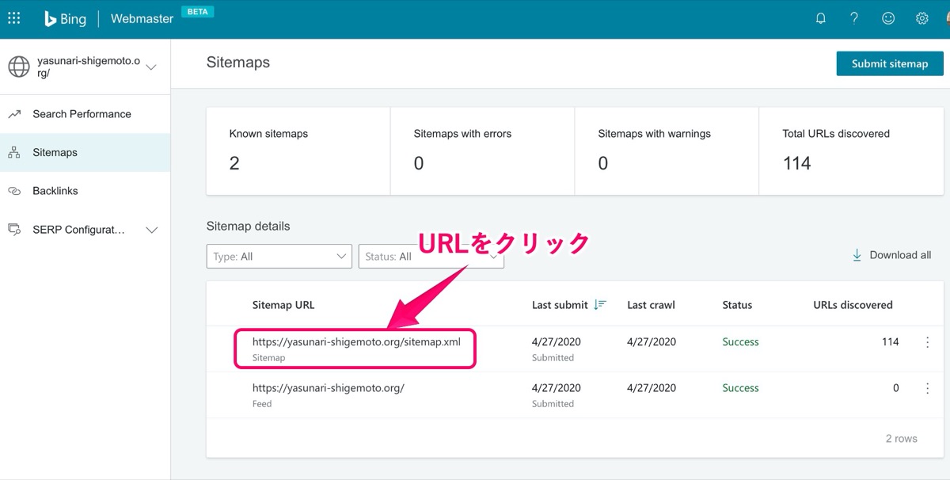The width and height of the screenshot is (950, 480).
Task: Open the help question mark icon
Action: point(854,18)
